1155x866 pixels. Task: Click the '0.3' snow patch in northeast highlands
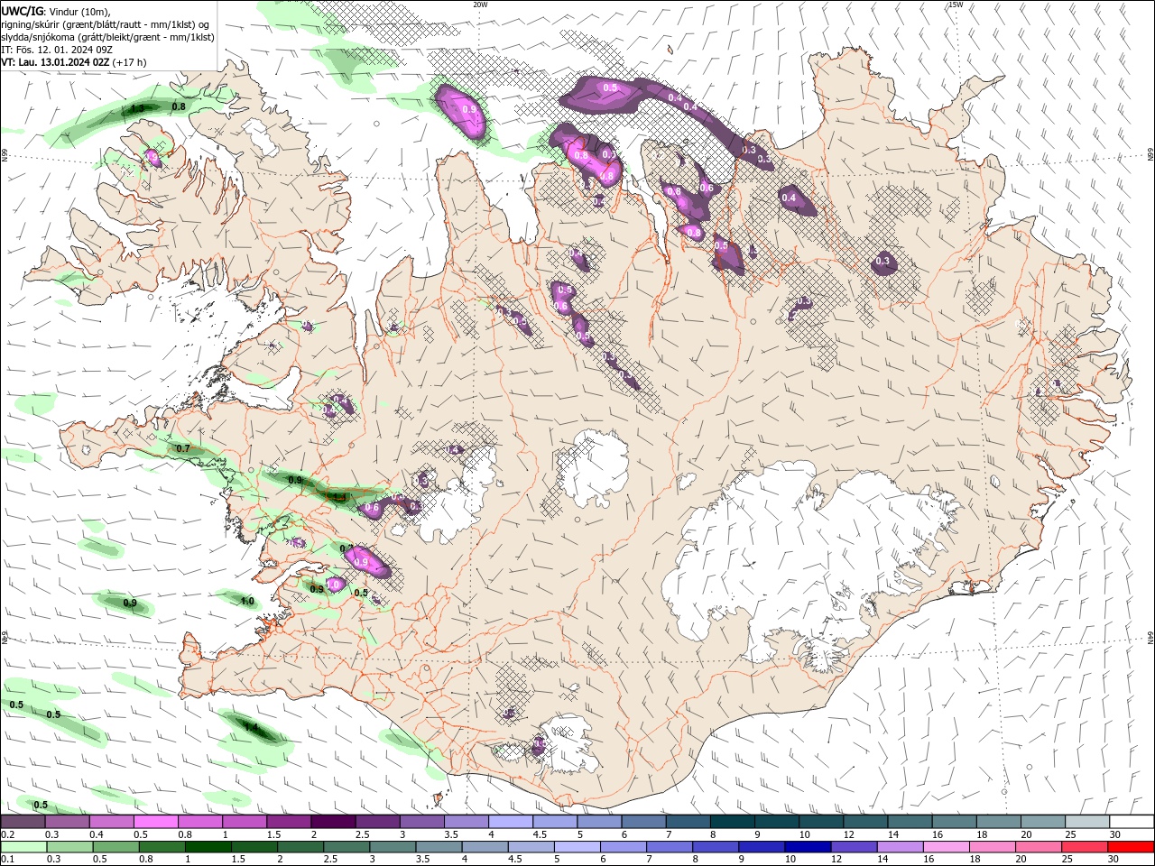882,262
